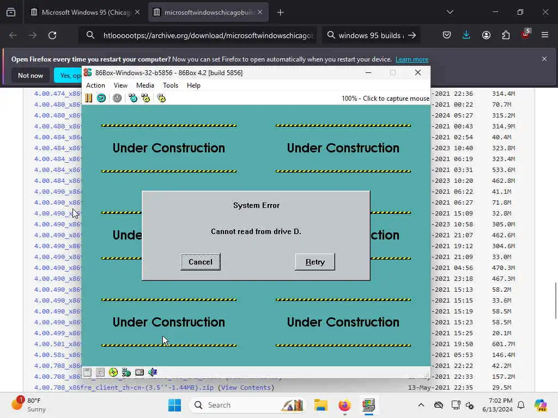Viewport: 558px width, 418px height.
Task: Click the hard disk status icon
Action: point(139,372)
